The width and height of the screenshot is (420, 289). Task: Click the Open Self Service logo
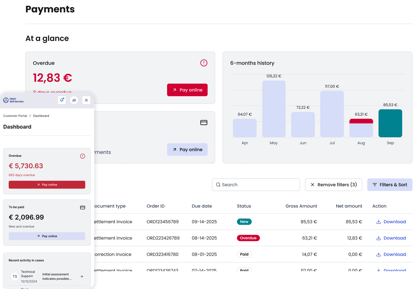point(13,100)
